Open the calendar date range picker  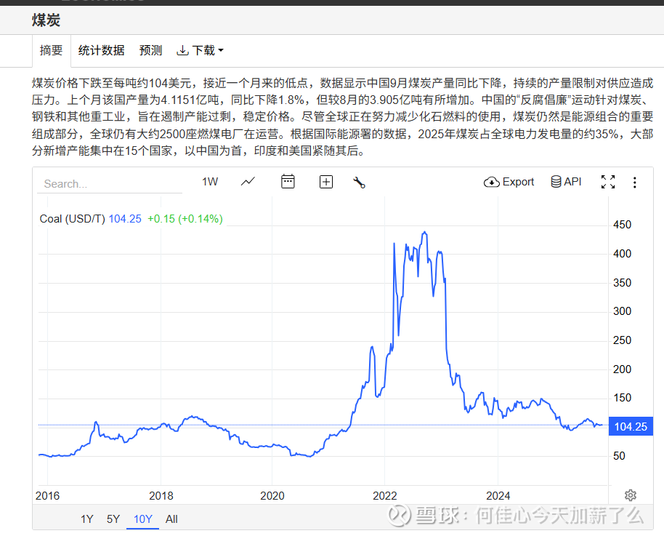click(x=288, y=182)
